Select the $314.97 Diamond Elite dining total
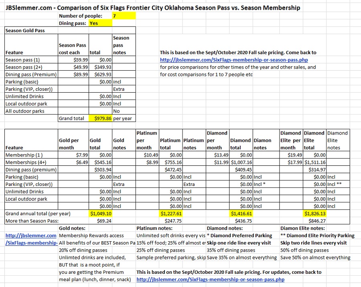Image resolution: width=361 pixels, height=287 pixels. 315,170
